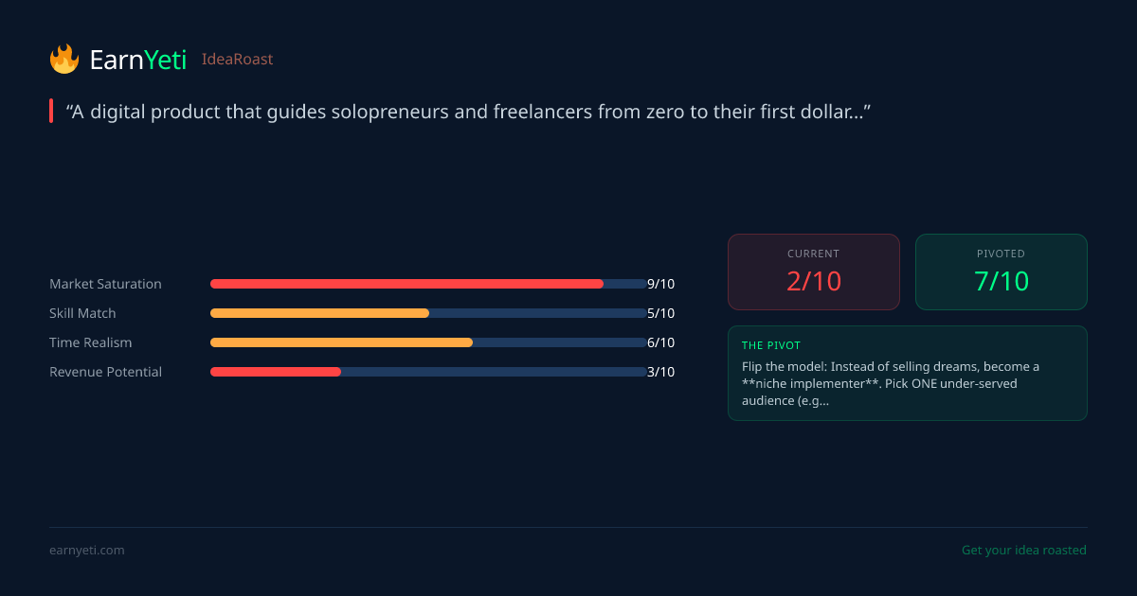
Task: Click the Time Realism label
Action: tap(91, 342)
